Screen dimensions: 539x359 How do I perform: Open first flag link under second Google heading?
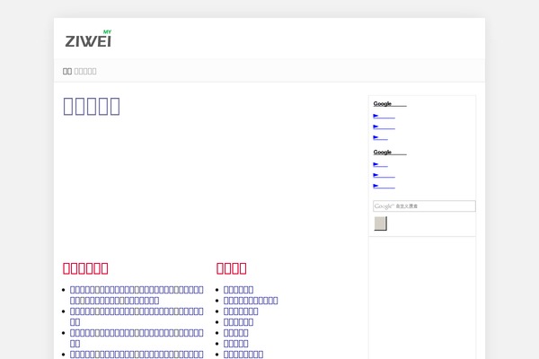[x=381, y=164]
